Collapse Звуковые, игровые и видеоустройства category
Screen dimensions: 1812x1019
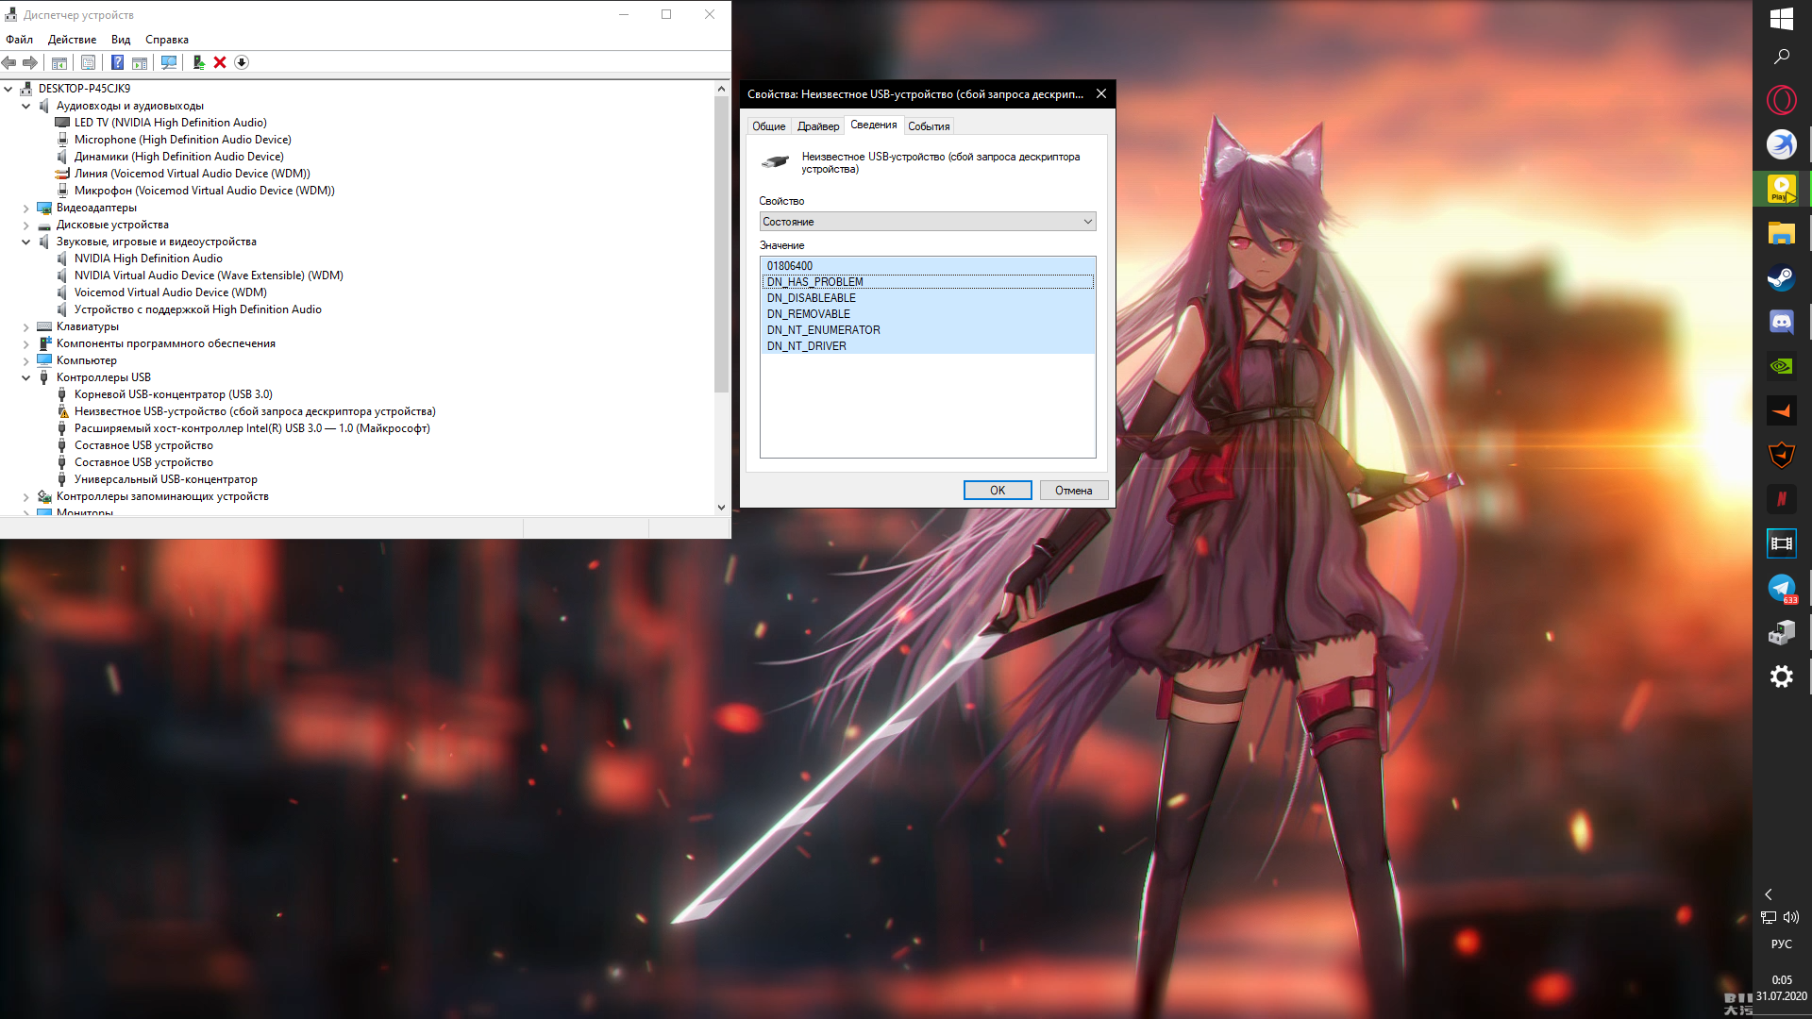coord(26,242)
